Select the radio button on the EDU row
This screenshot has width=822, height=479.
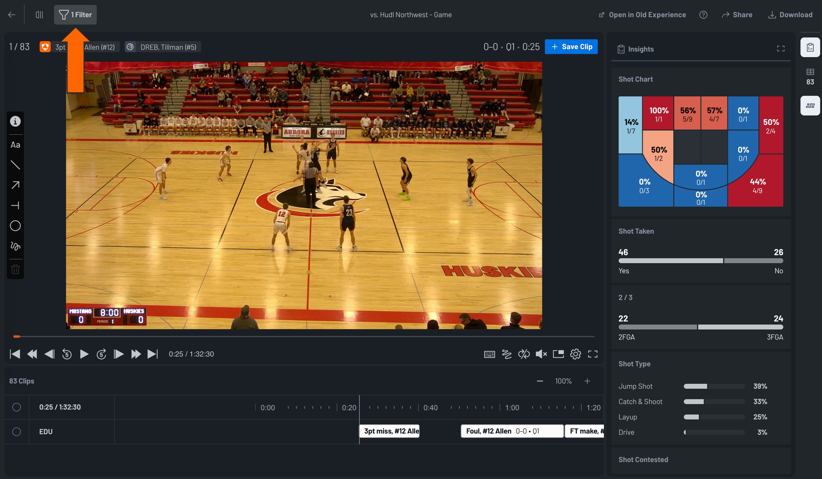[x=17, y=431]
